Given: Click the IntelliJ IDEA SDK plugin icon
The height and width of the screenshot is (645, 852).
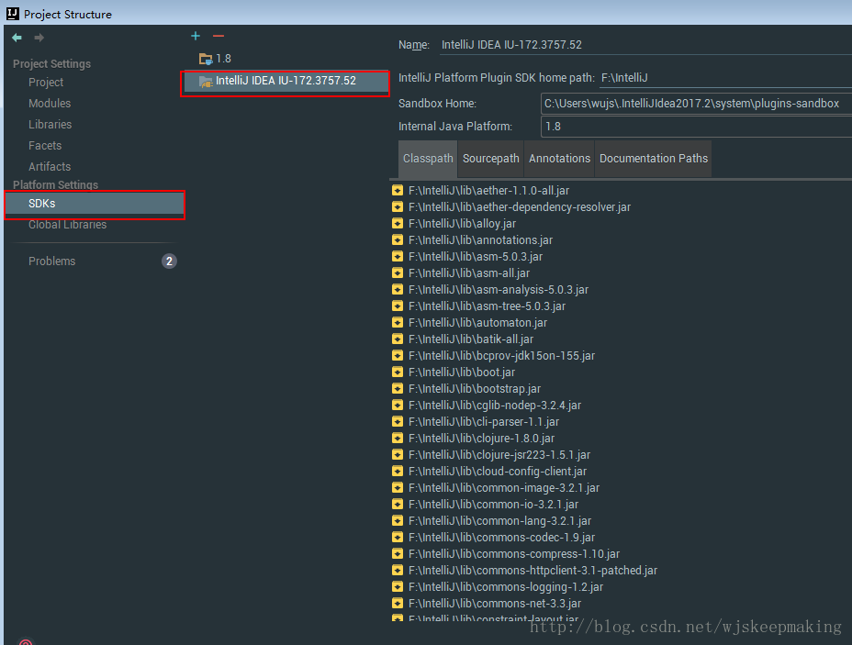Looking at the screenshot, I should pos(206,82).
